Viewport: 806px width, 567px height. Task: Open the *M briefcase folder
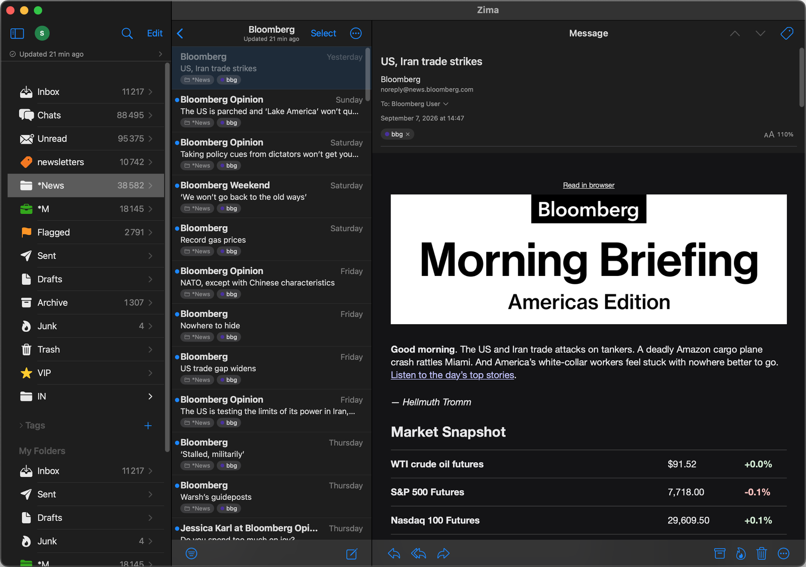click(86, 209)
